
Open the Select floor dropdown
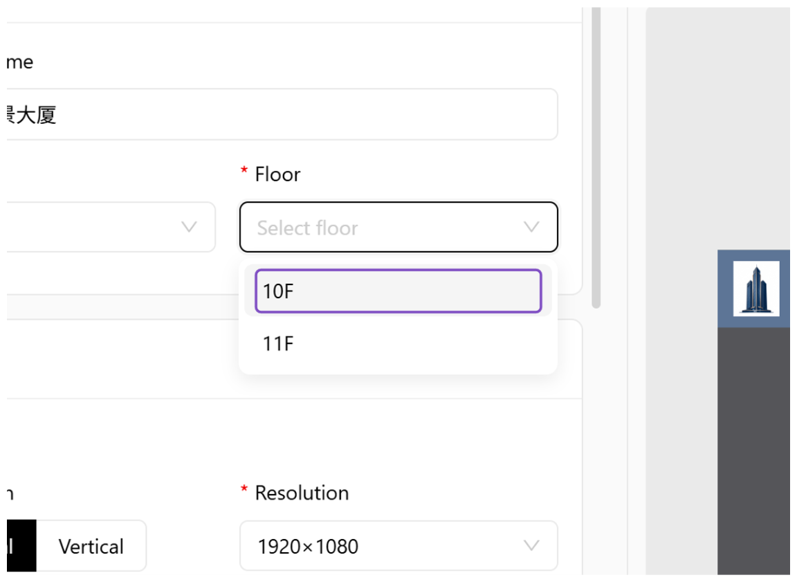pos(398,227)
